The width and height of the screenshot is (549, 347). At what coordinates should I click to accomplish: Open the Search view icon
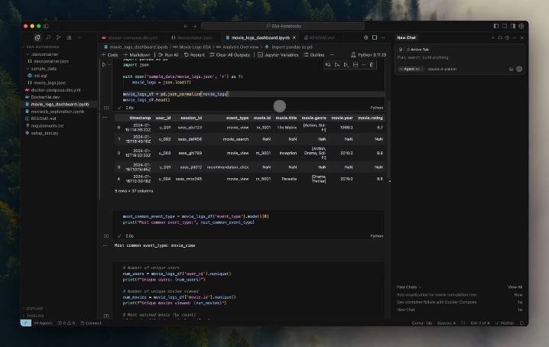[x=48, y=37]
